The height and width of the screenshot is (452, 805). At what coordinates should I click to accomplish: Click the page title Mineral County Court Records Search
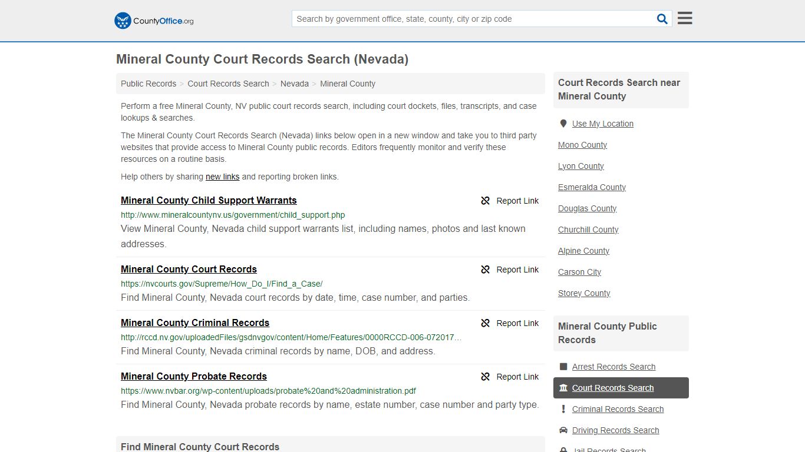coord(262,59)
